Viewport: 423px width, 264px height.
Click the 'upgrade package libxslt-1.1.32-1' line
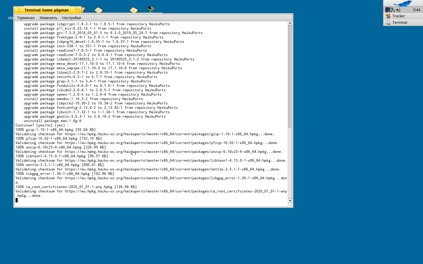(97, 112)
